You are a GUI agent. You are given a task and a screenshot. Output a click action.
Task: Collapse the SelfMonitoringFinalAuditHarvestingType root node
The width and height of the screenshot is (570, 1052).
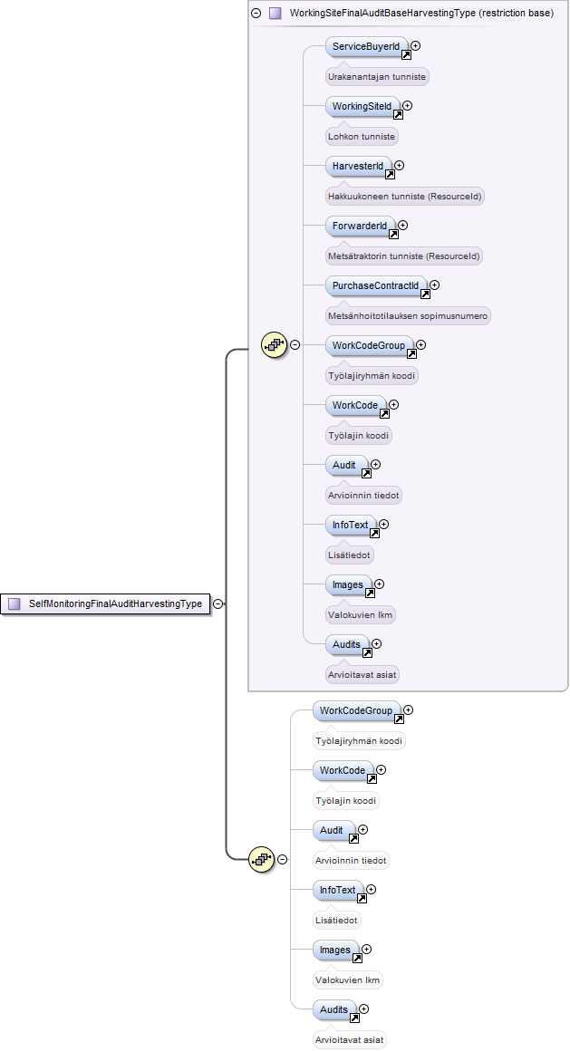point(217,603)
